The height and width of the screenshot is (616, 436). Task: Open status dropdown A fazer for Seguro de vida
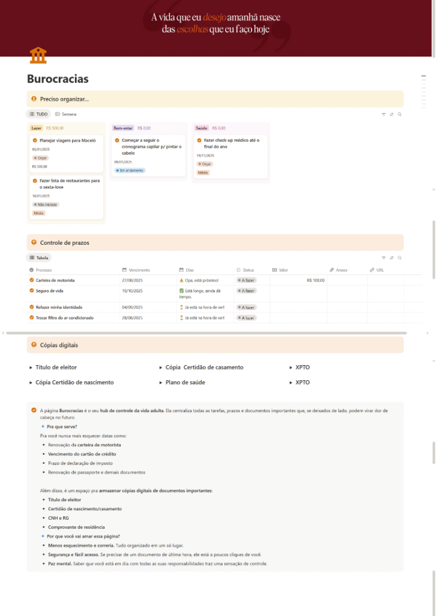click(246, 291)
